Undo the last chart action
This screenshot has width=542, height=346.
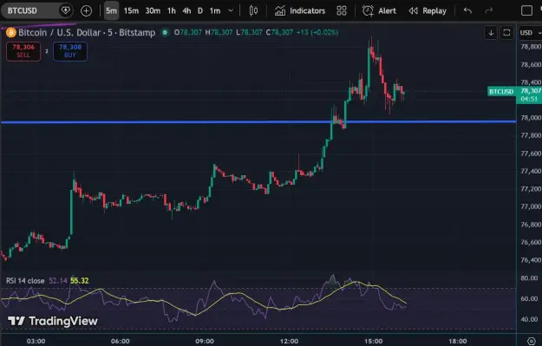[x=467, y=10]
